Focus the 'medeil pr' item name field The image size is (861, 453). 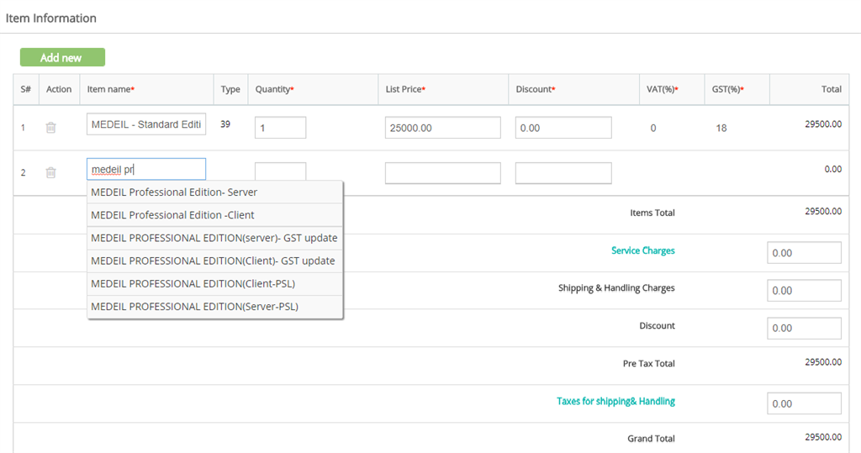[x=146, y=169]
